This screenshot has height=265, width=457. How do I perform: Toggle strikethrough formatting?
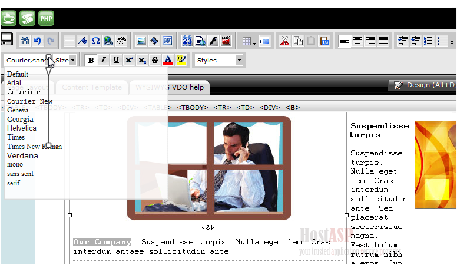click(x=155, y=60)
